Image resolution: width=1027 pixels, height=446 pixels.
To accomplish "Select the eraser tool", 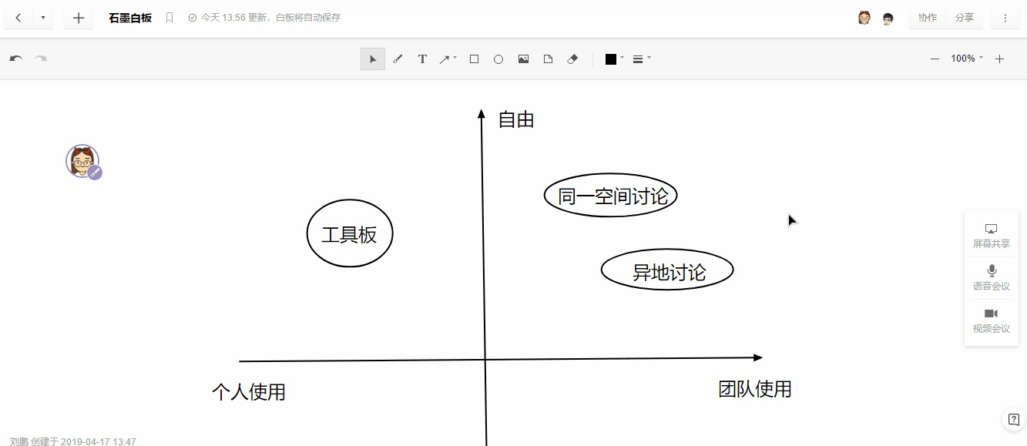I will pos(572,59).
